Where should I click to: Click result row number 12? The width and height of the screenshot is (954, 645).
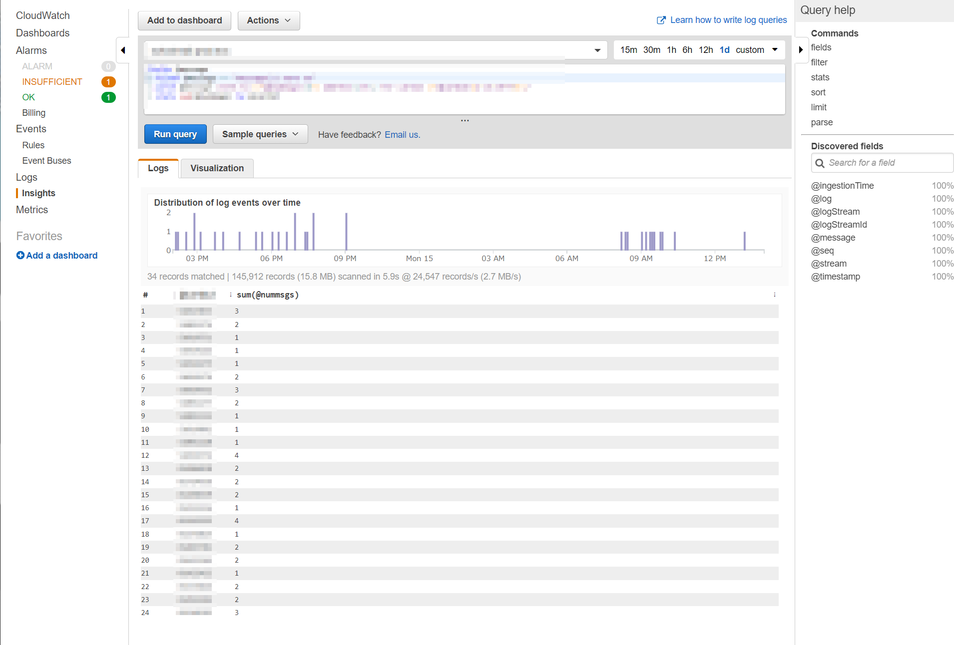click(460, 455)
